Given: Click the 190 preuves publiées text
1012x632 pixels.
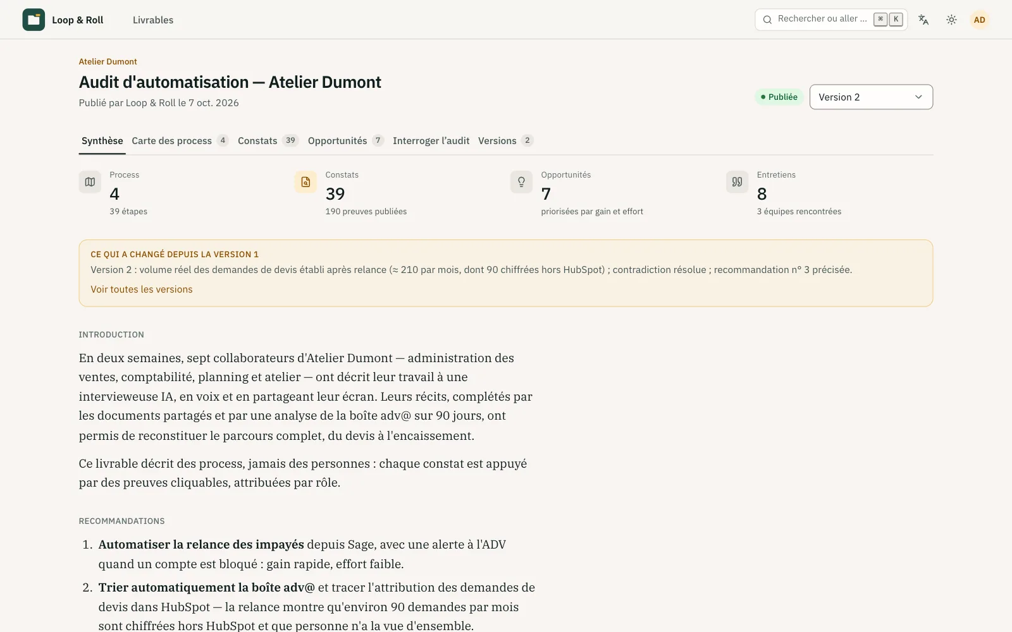Looking at the screenshot, I should (x=366, y=212).
